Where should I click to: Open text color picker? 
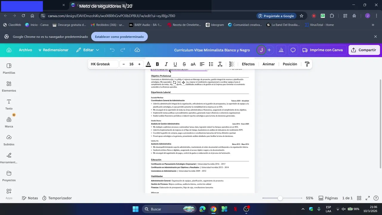(x=148, y=64)
